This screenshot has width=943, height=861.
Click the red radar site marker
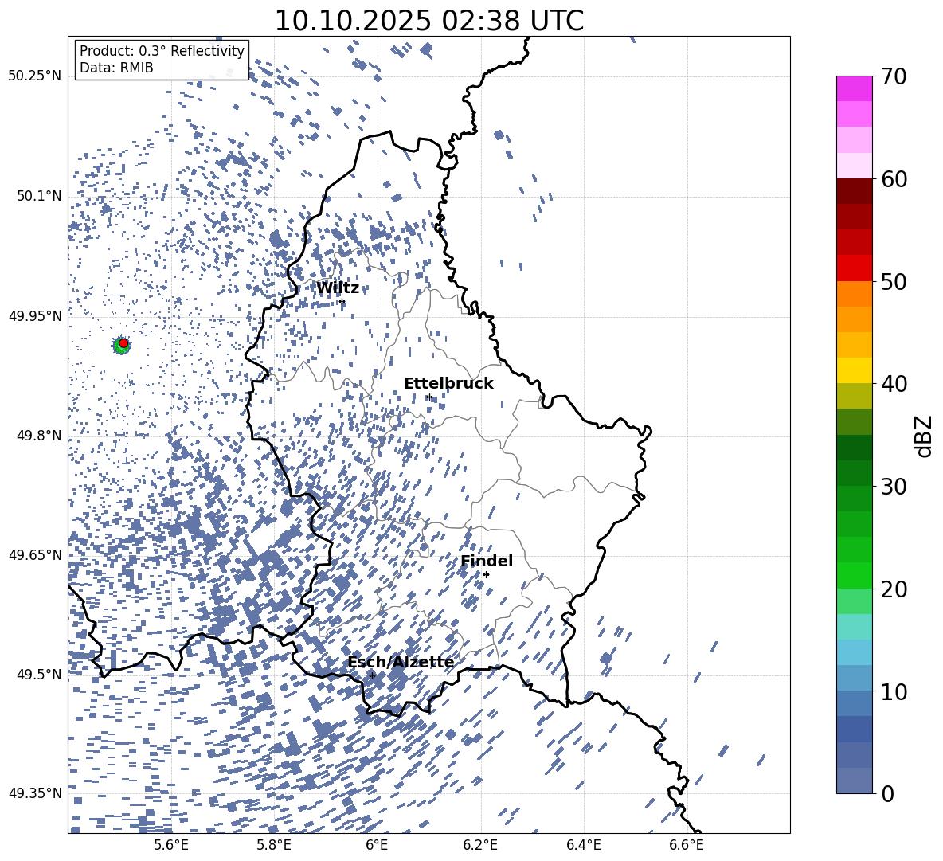[123, 343]
